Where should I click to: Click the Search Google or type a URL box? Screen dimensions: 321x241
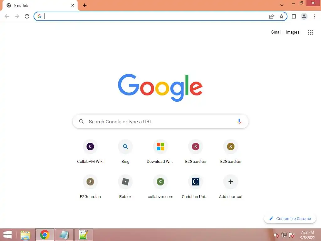coord(160,121)
